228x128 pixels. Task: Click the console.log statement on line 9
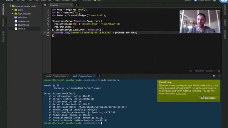96,33
